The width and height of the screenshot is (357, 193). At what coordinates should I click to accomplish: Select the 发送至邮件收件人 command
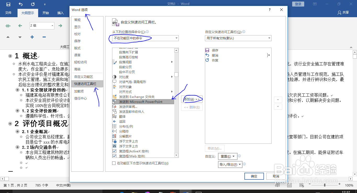click(x=143, y=111)
